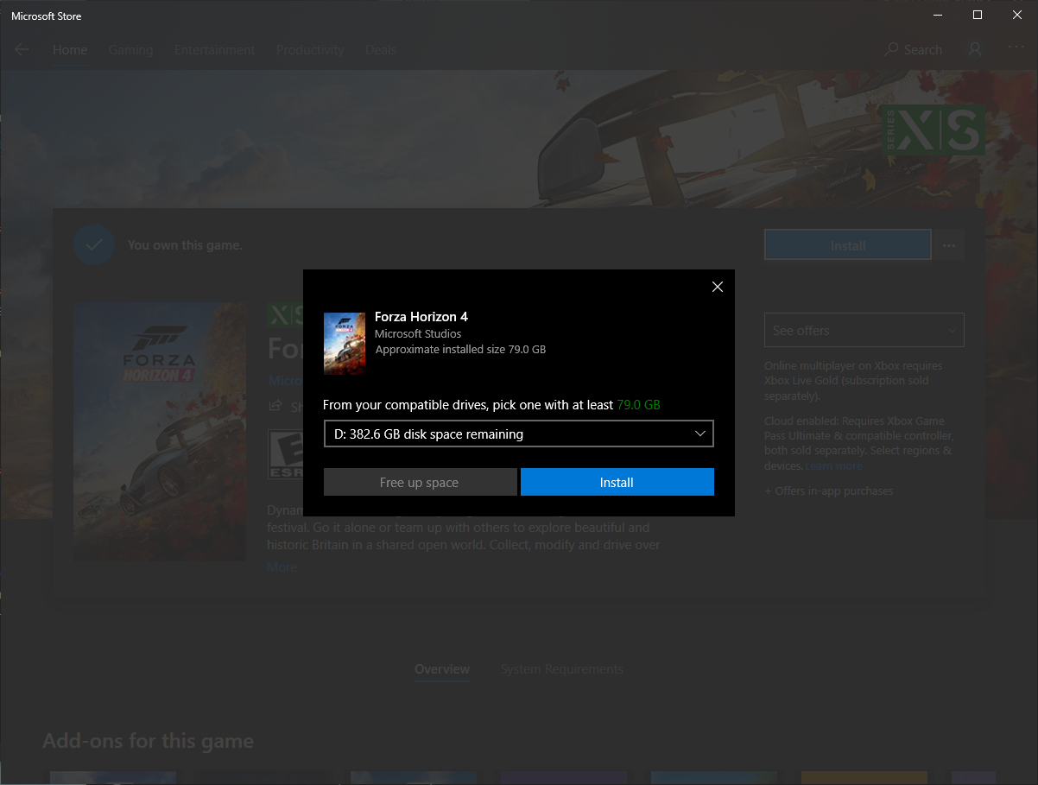1038x785 pixels.
Task: Click the Share icon
Action: [275, 405]
